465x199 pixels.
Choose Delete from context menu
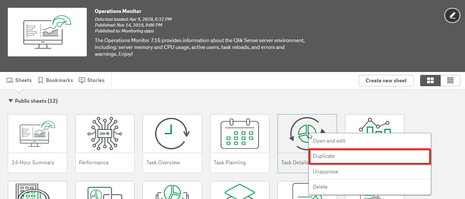369,187
